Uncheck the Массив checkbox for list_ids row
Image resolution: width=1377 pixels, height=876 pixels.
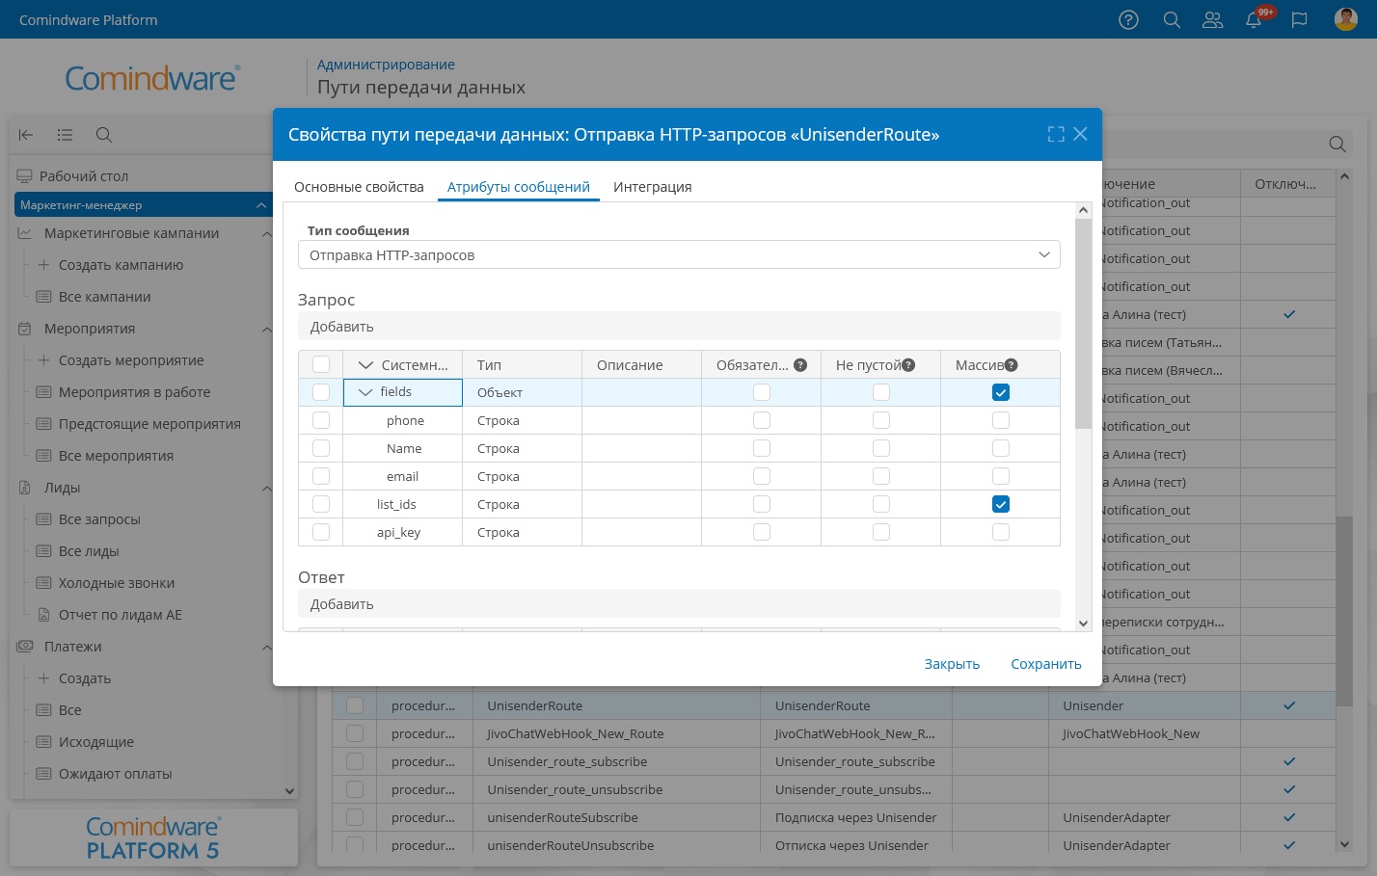pyautogui.click(x=1000, y=504)
